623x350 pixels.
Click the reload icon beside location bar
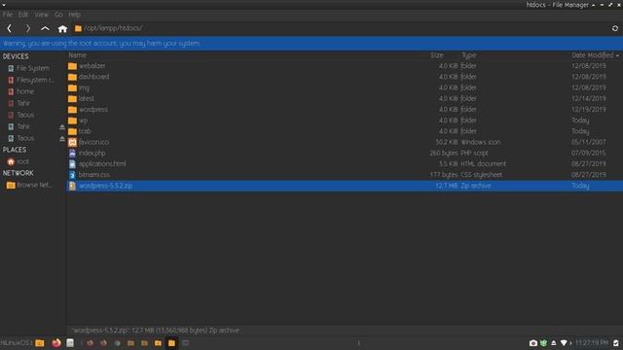[614, 28]
